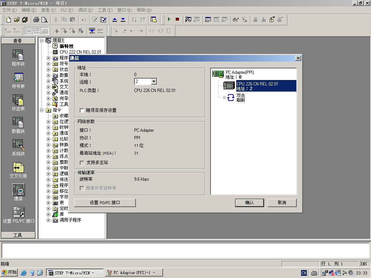Open 程序块 in the 查看 sidebar
Viewport: 371px width, 278px height.
pyautogui.click(x=18, y=58)
